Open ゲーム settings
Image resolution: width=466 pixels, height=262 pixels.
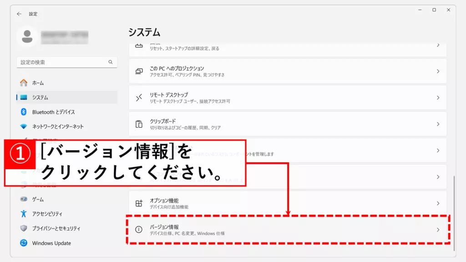click(67, 199)
